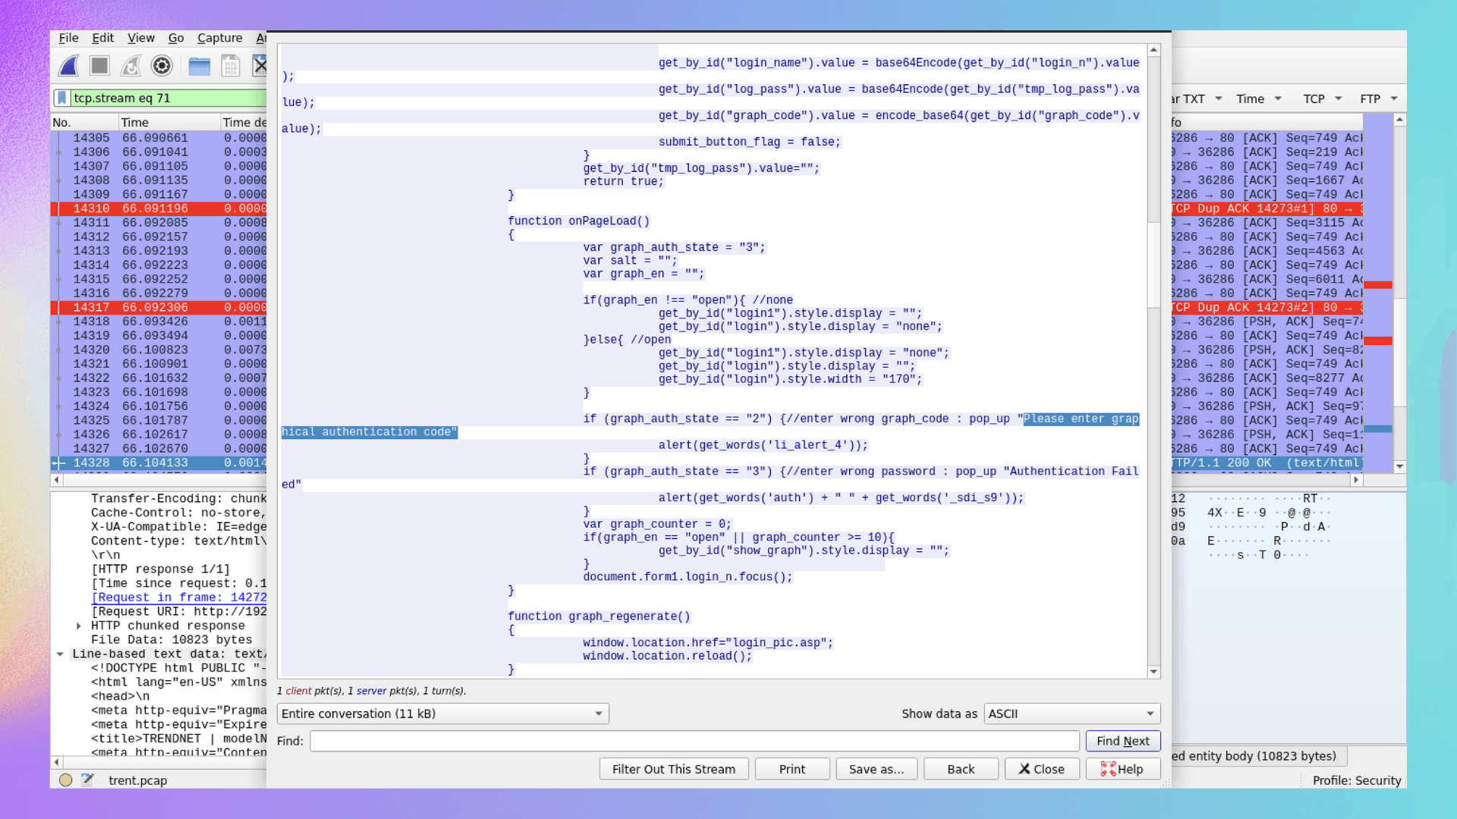Image resolution: width=1457 pixels, height=819 pixels.
Task: Click the packet list scrollbar down arrow
Action: click(1399, 466)
